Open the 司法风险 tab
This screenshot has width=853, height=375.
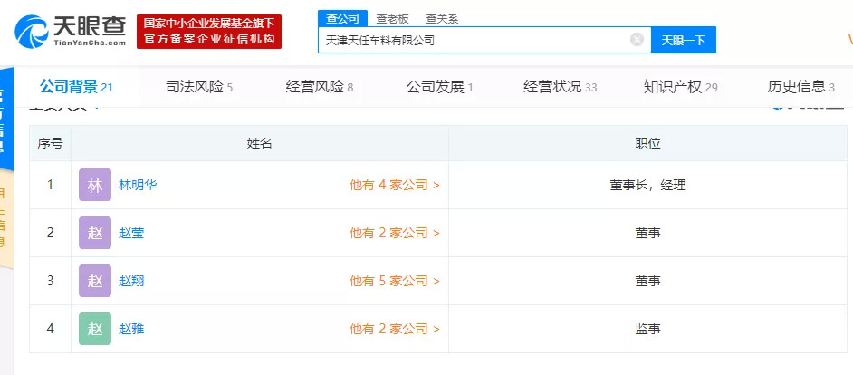199,87
